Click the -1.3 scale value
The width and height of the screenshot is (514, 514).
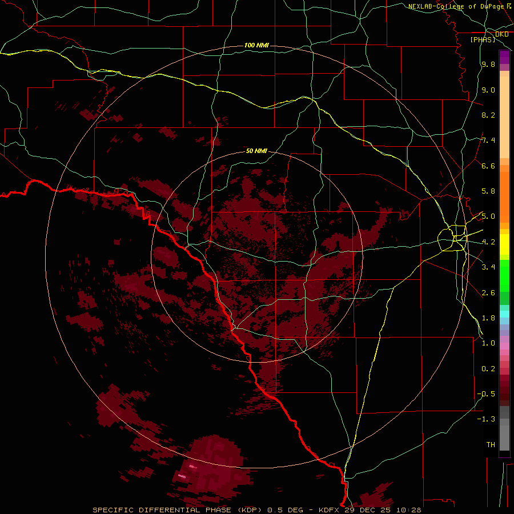pos(486,419)
